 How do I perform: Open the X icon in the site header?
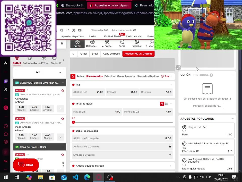click(x=74, y=30)
